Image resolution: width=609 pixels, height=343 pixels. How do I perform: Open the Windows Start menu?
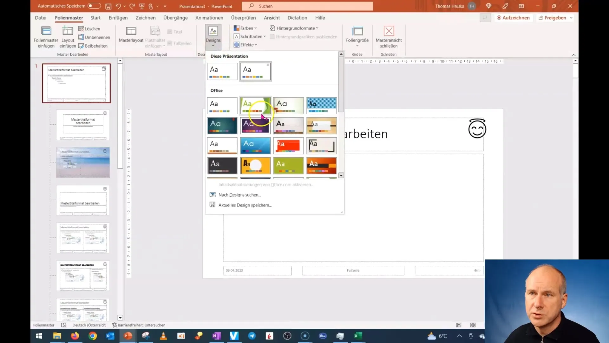pyautogui.click(x=39, y=336)
